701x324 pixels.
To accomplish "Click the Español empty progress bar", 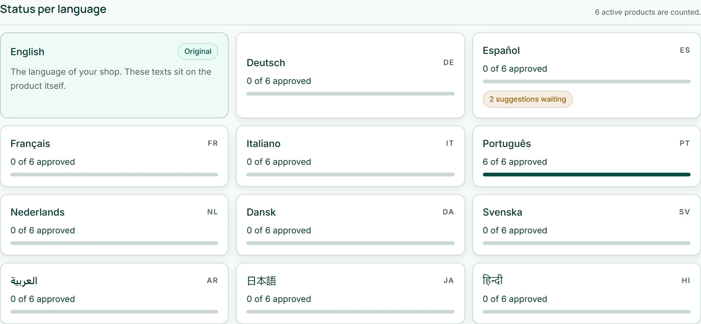I will (587, 81).
